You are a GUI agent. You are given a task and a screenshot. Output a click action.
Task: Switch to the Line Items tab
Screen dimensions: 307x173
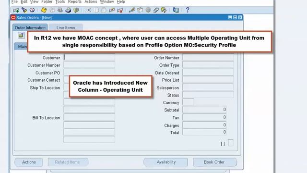(x=66, y=28)
